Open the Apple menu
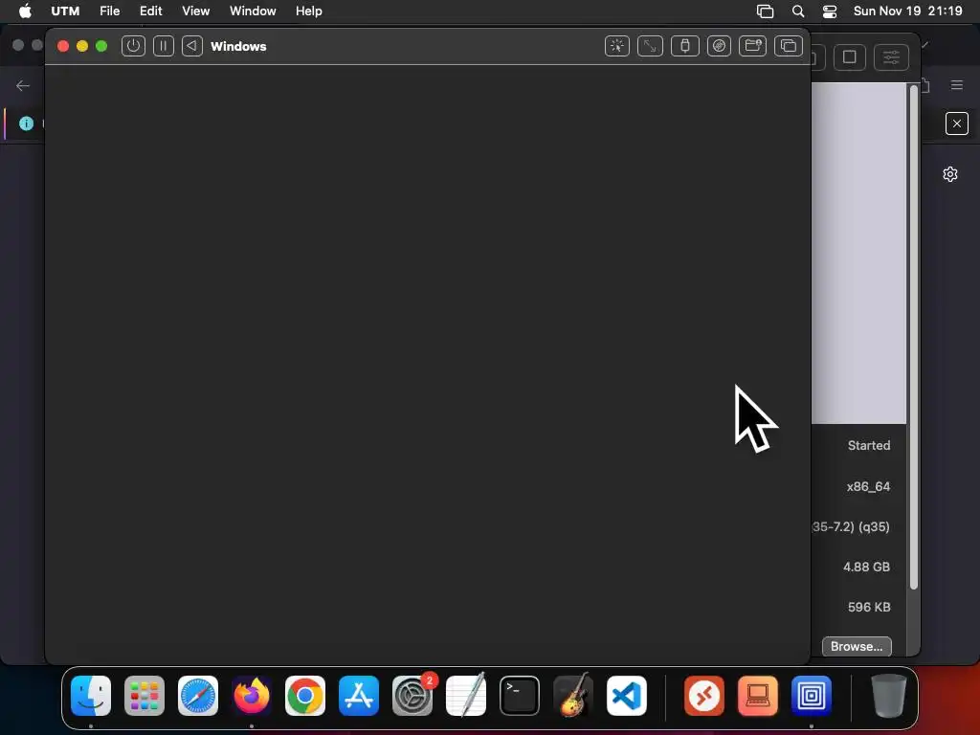 tap(25, 11)
